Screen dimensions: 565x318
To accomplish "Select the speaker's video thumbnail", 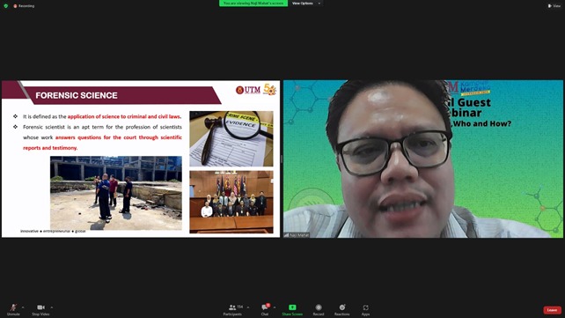I will pos(423,159).
